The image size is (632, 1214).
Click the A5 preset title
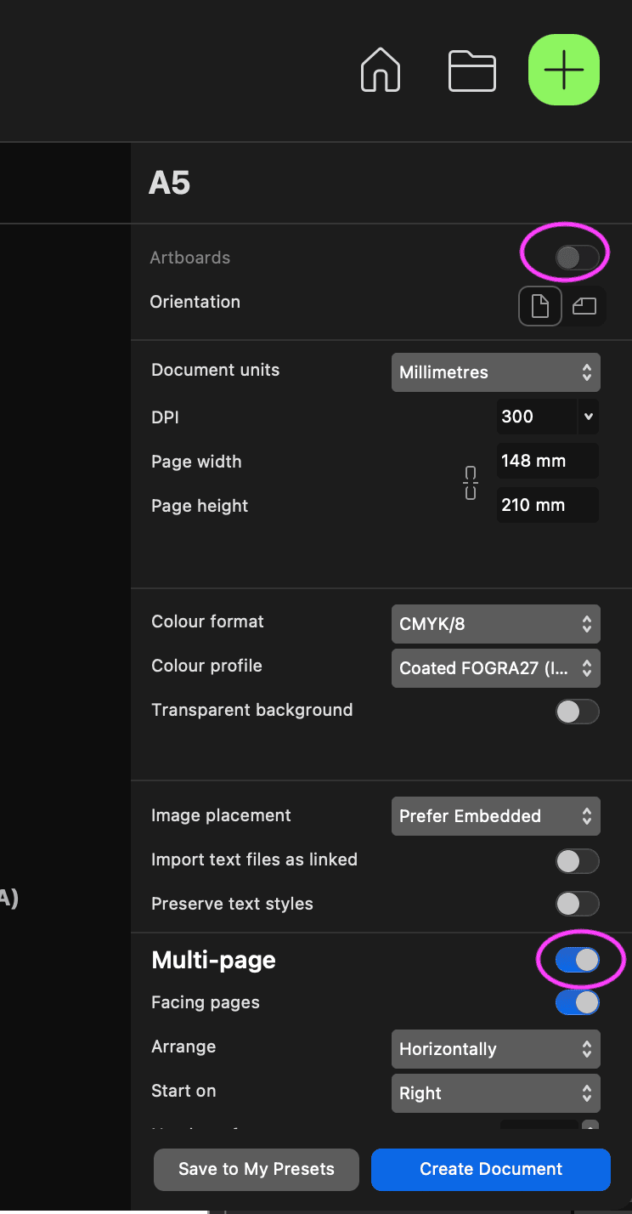click(x=169, y=183)
